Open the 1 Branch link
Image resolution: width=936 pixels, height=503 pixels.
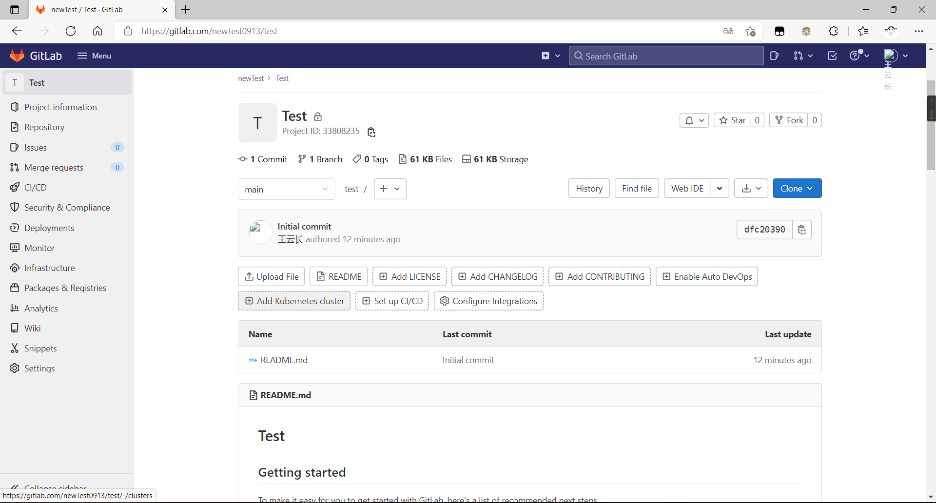[320, 159]
